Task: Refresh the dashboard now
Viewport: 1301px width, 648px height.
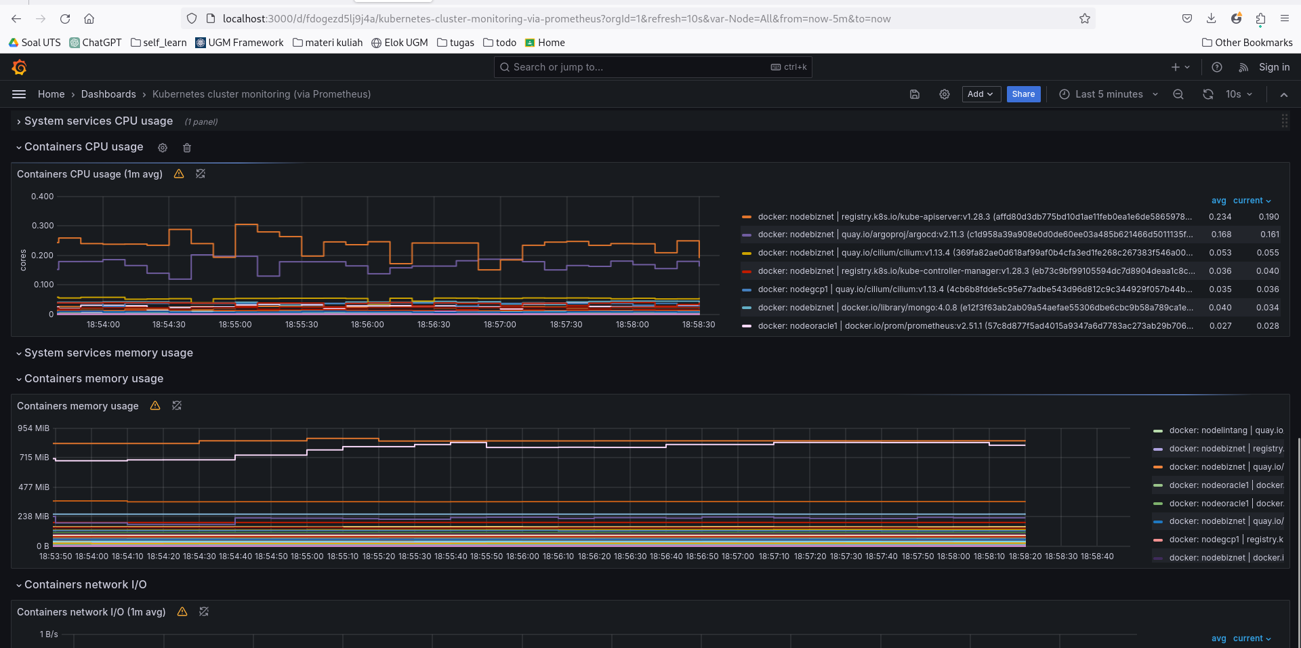Action: pos(1207,94)
